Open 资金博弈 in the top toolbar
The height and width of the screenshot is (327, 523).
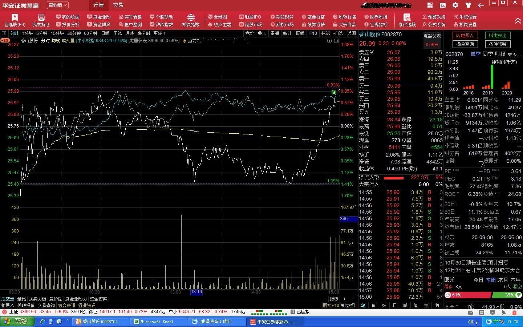click(99, 24)
